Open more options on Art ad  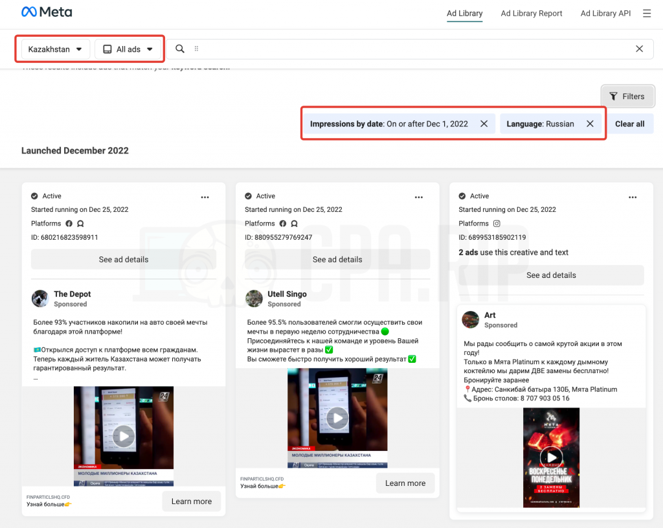pyautogui.click(x=633, y=197)
